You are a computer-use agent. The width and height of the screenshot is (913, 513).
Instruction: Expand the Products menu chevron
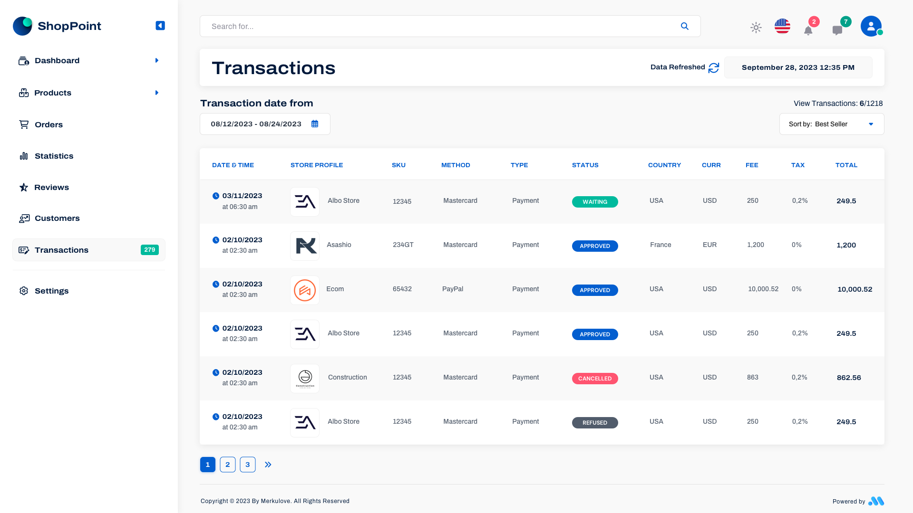pos(157,93)
